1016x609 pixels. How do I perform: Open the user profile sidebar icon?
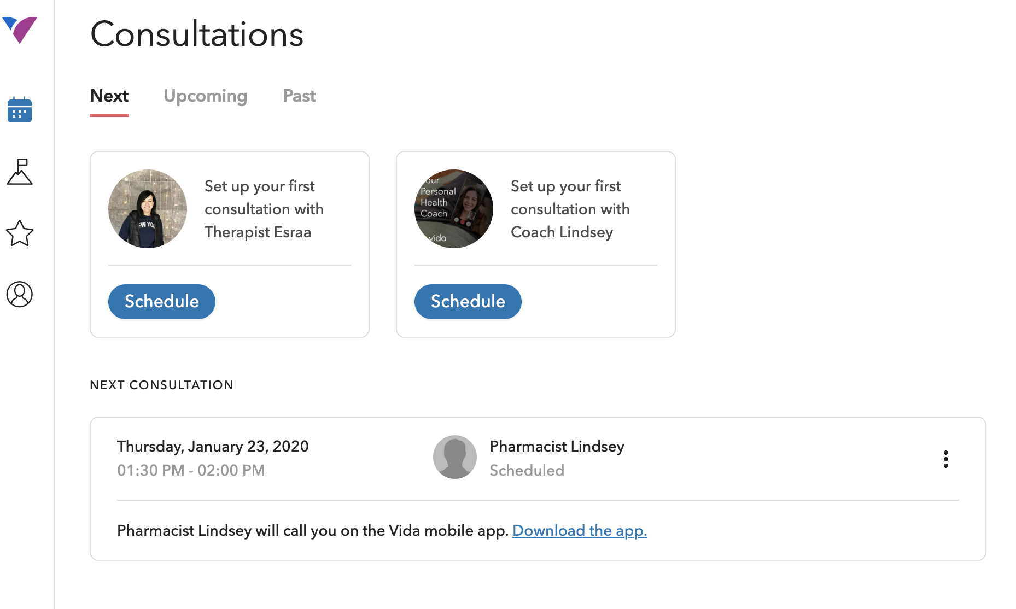click(x=20, y=294)
